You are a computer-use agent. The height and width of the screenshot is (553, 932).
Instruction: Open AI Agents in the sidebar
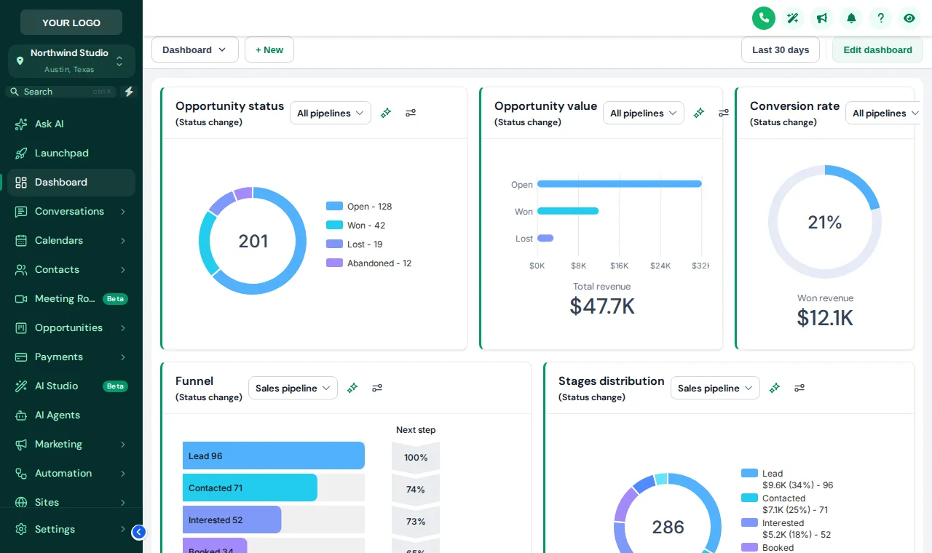[x=71, y=415]
